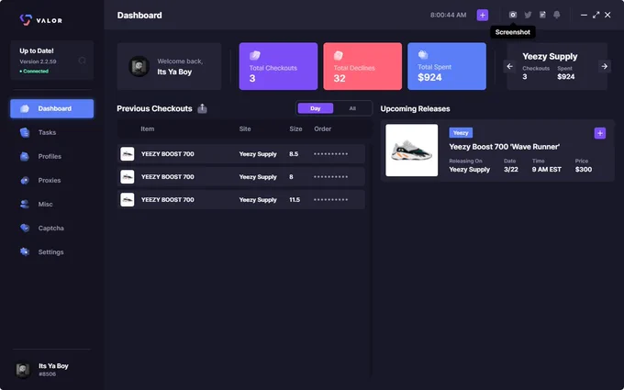Reveal hidden order number in size 8 row
This screenshot has width=624, height=390.
pyautogui.click(x=330, y=177)
